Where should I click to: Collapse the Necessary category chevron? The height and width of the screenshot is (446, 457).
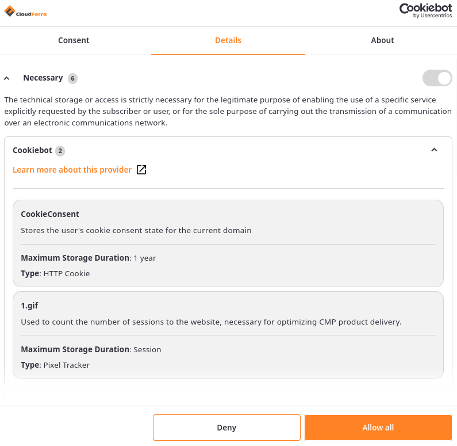(x=7, y=78)
